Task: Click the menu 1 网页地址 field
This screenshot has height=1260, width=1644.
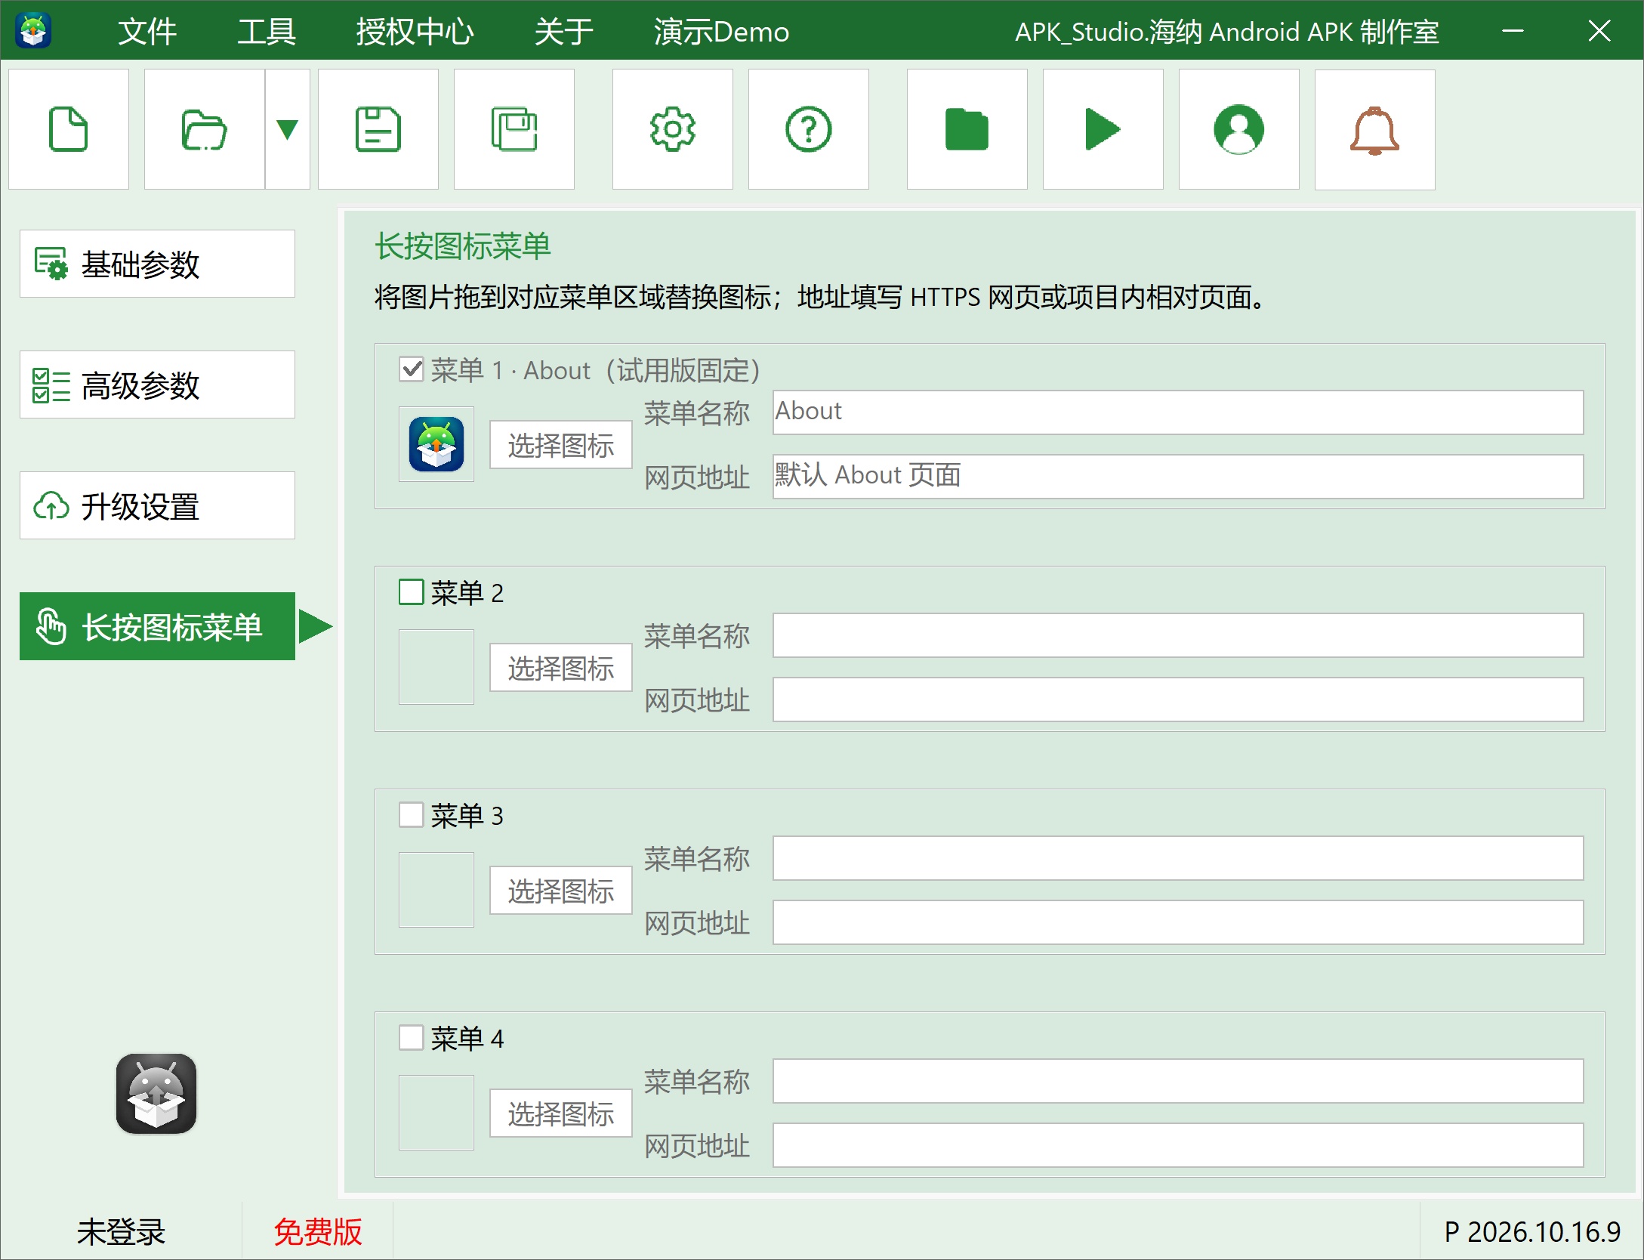Action: [1178, 477]
